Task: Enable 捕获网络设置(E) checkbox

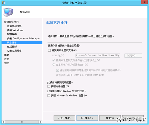Action: (49, 86)
